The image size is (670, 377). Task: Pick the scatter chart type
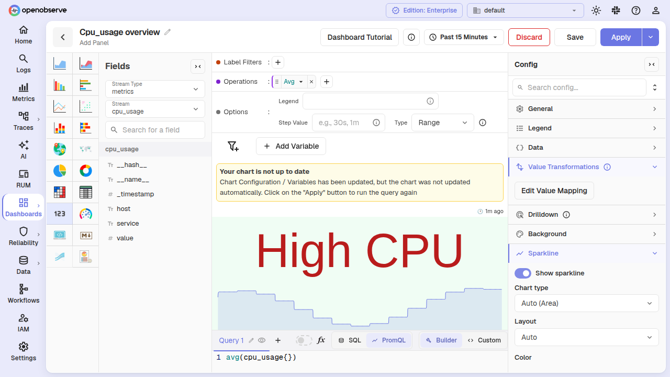[x=86, y=107]
